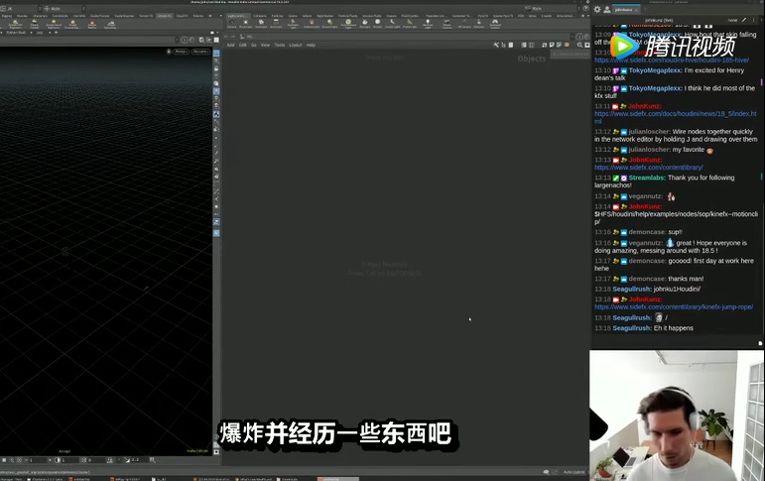Viewport: 765px width, 481px height.
Task: Click the pencil edit icon in chat header
Action: point(744,20)
